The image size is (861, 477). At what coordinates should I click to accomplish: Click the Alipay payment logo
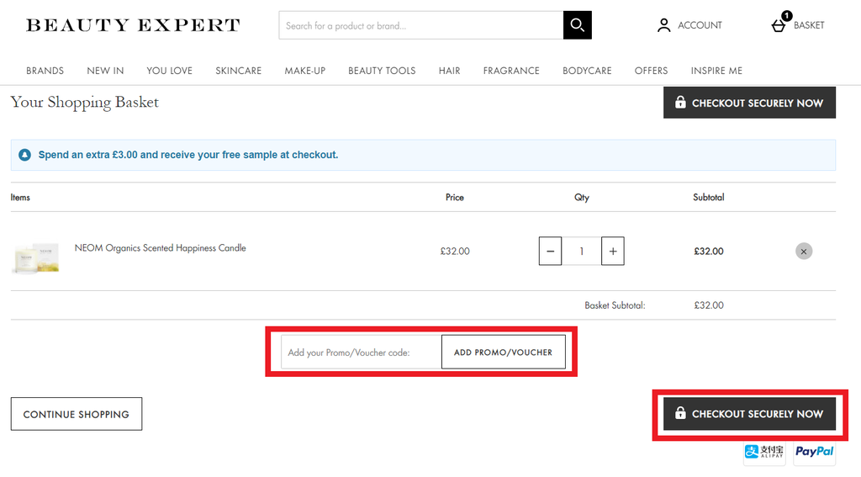click(764, 452)
